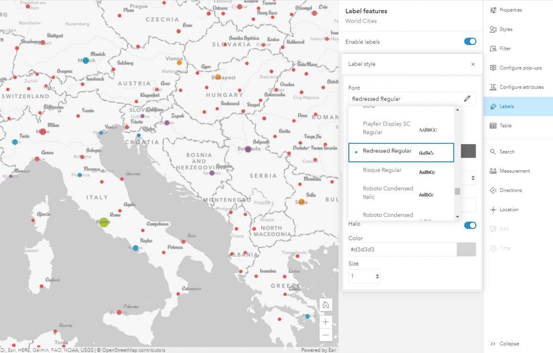Toggle the Halo setting off

coord(470,225)
